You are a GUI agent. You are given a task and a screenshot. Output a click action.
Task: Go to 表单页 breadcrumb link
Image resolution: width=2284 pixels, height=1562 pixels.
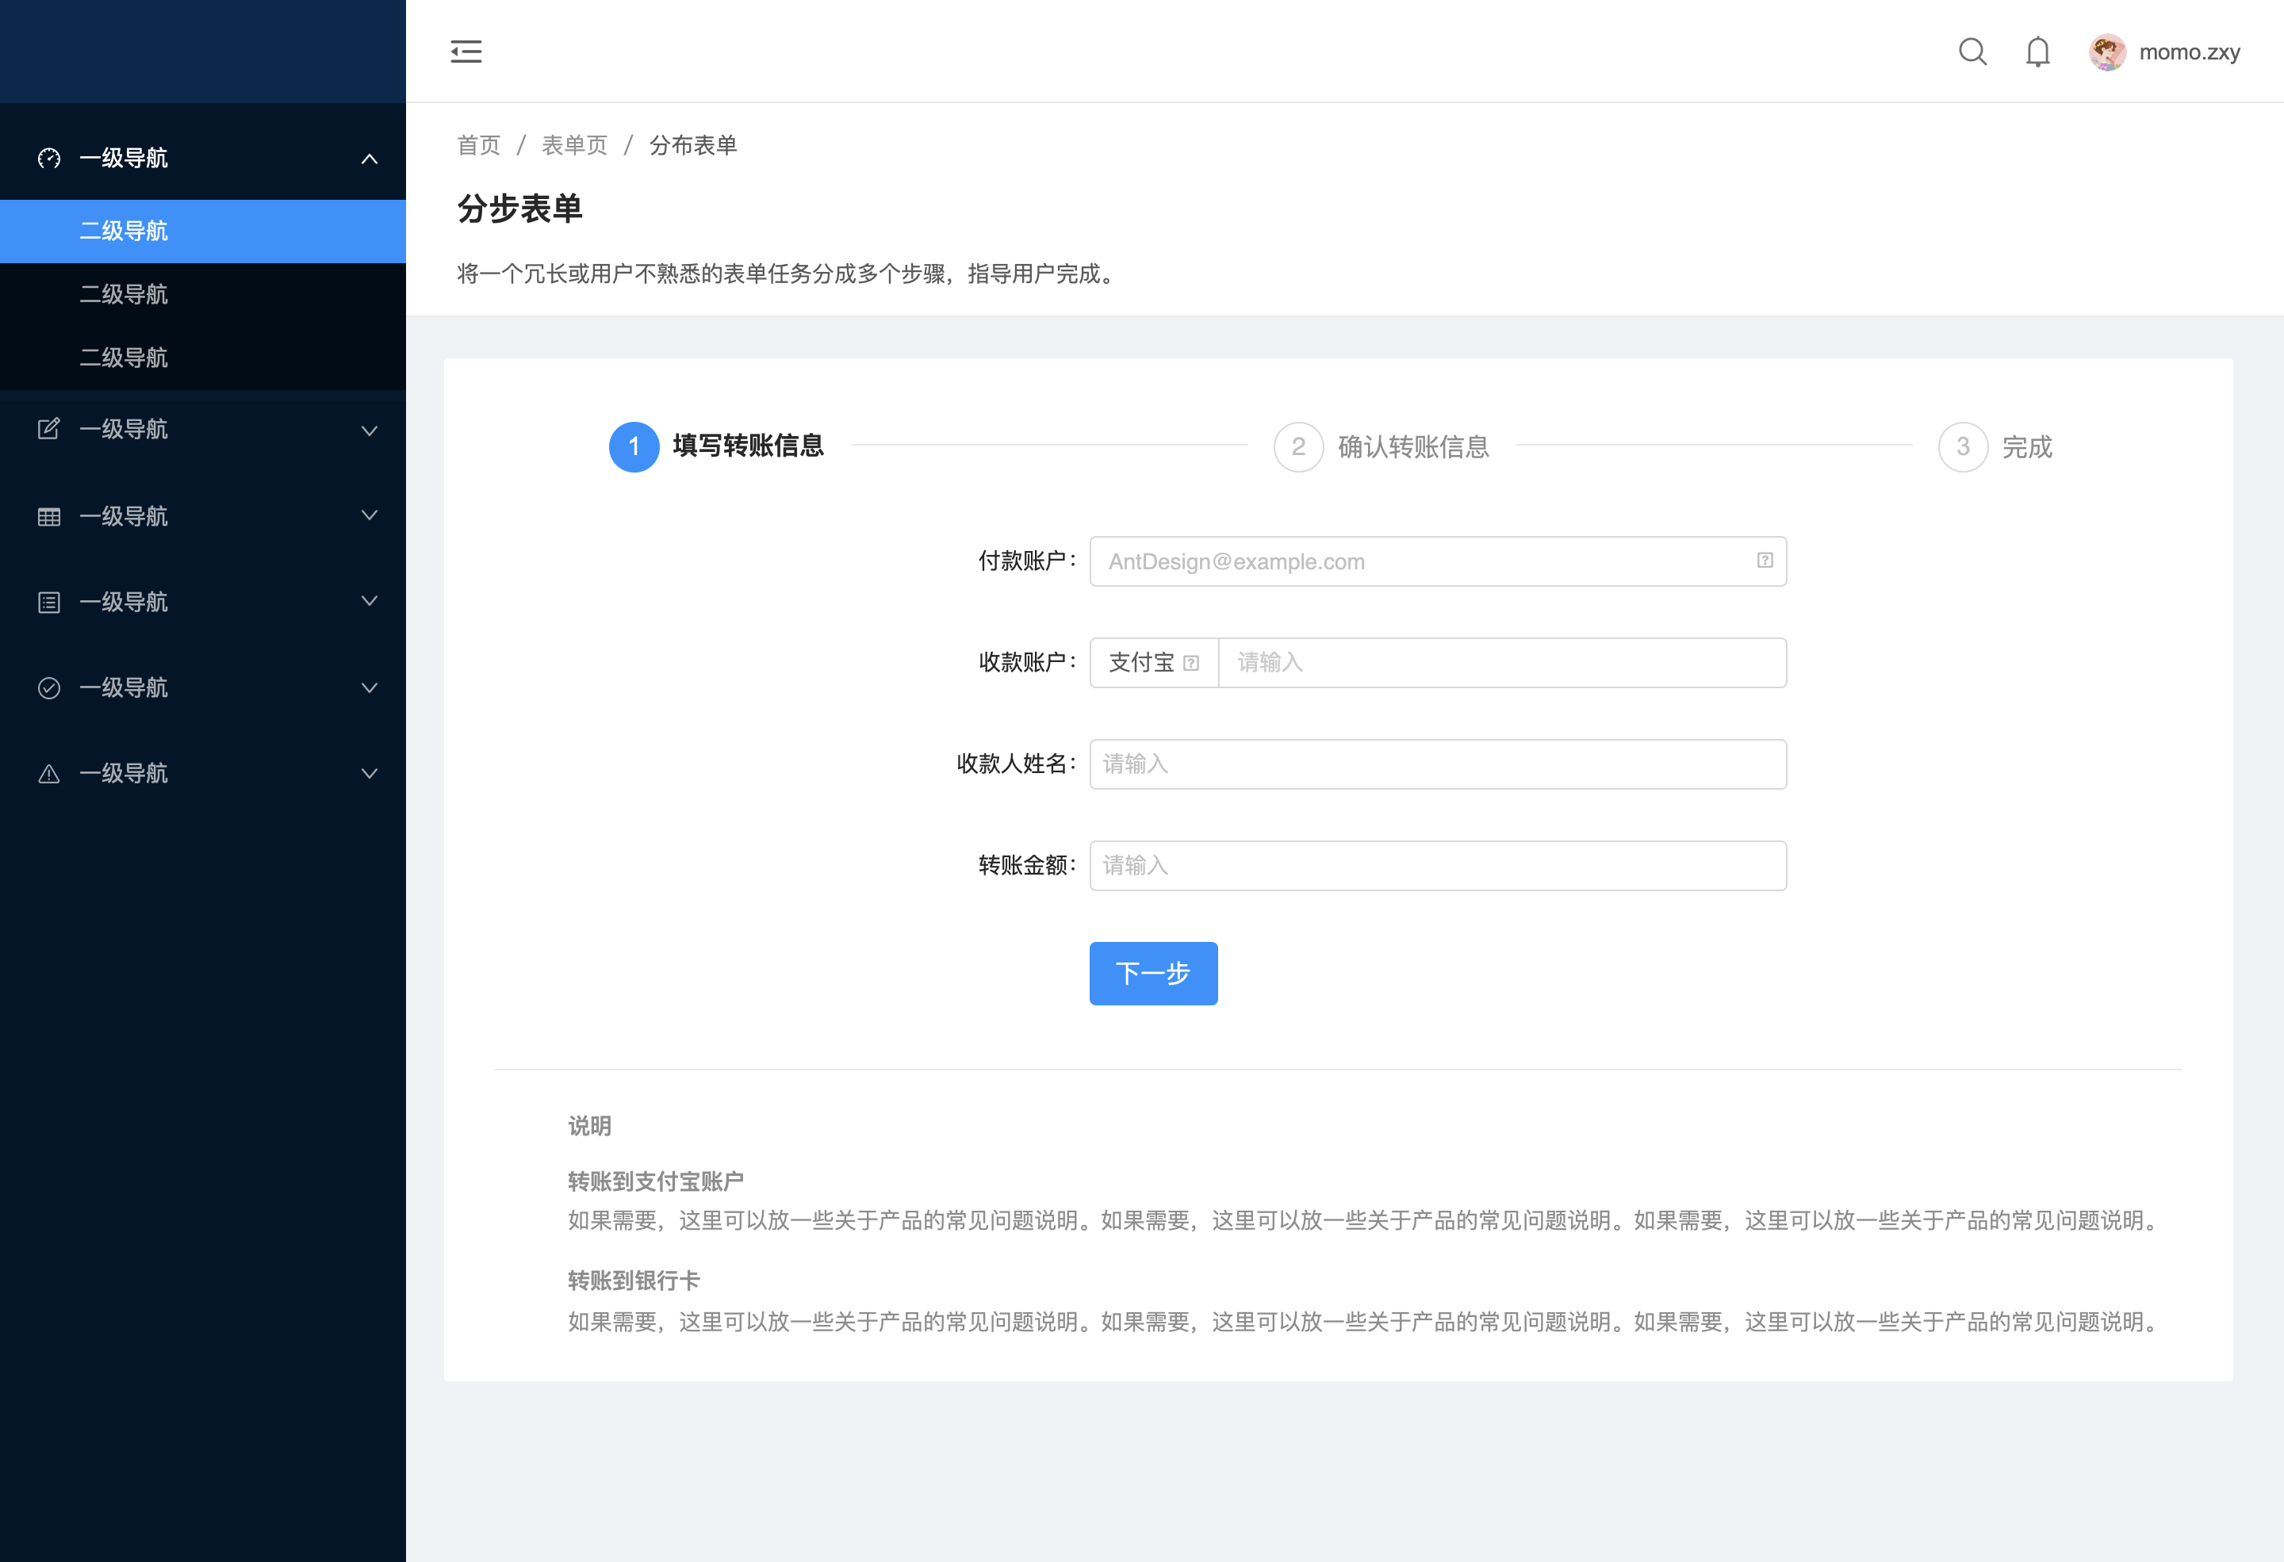click(575, 145)
